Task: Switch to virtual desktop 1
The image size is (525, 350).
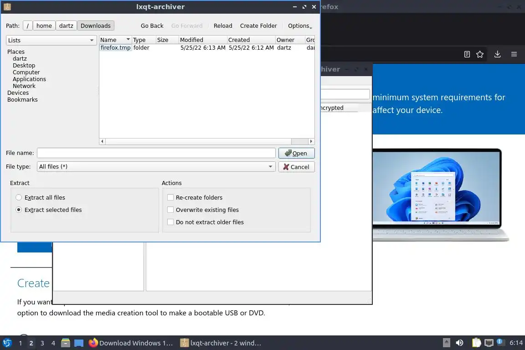Action: [21, 343]
